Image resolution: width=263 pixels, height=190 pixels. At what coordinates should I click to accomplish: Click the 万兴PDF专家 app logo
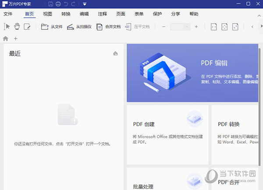[5, 4]
